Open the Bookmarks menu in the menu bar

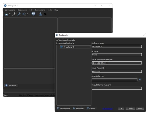click(22, 10)
